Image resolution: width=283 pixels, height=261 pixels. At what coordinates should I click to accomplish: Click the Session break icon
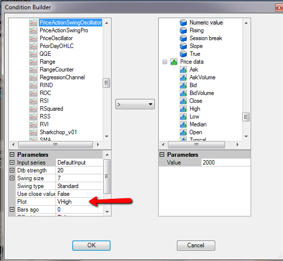pos(183,38)
